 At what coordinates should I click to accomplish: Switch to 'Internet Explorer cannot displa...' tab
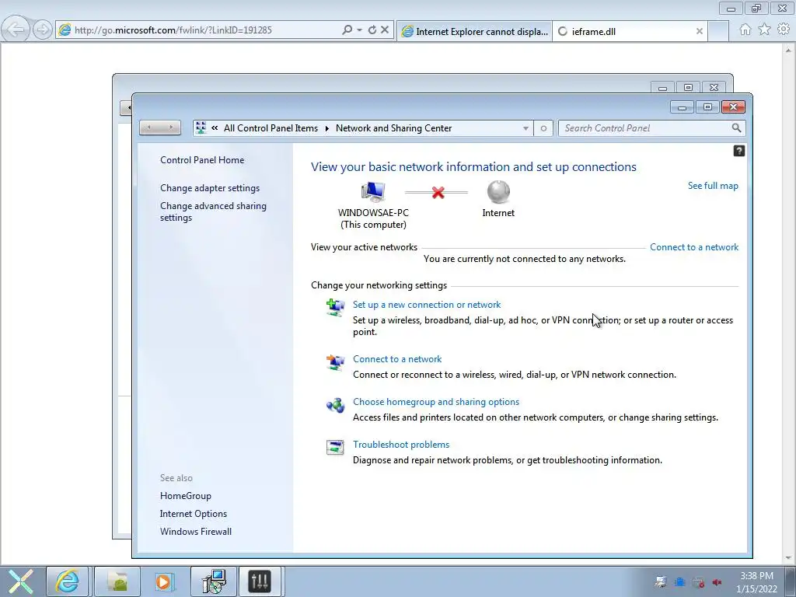[474, 31]
